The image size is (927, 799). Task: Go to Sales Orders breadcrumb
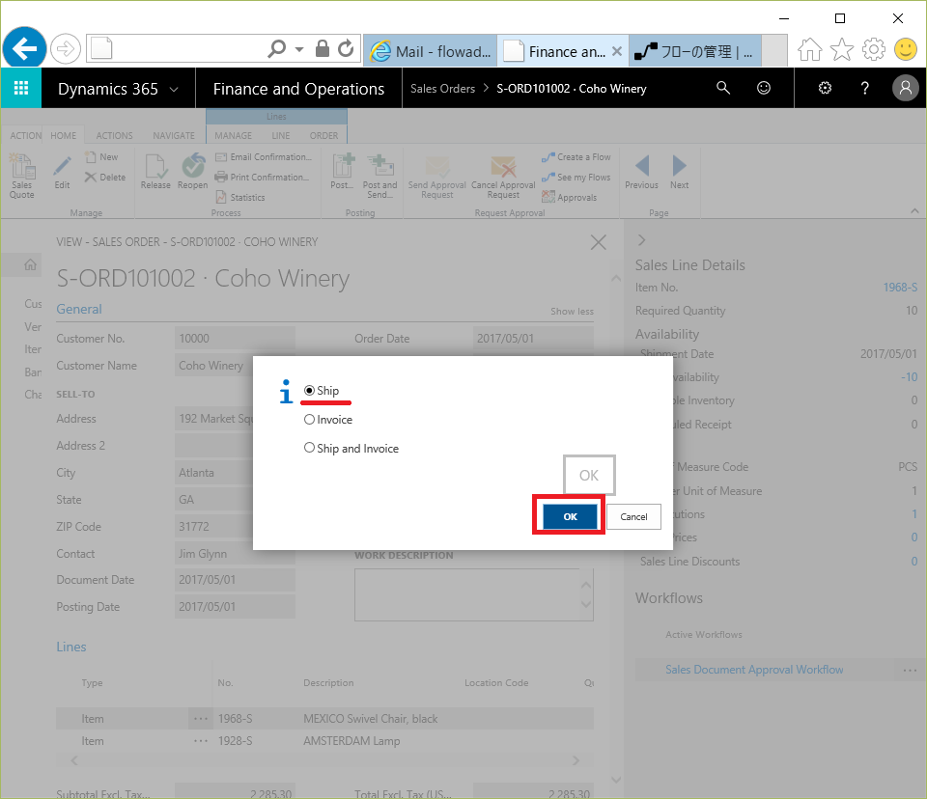443,89
